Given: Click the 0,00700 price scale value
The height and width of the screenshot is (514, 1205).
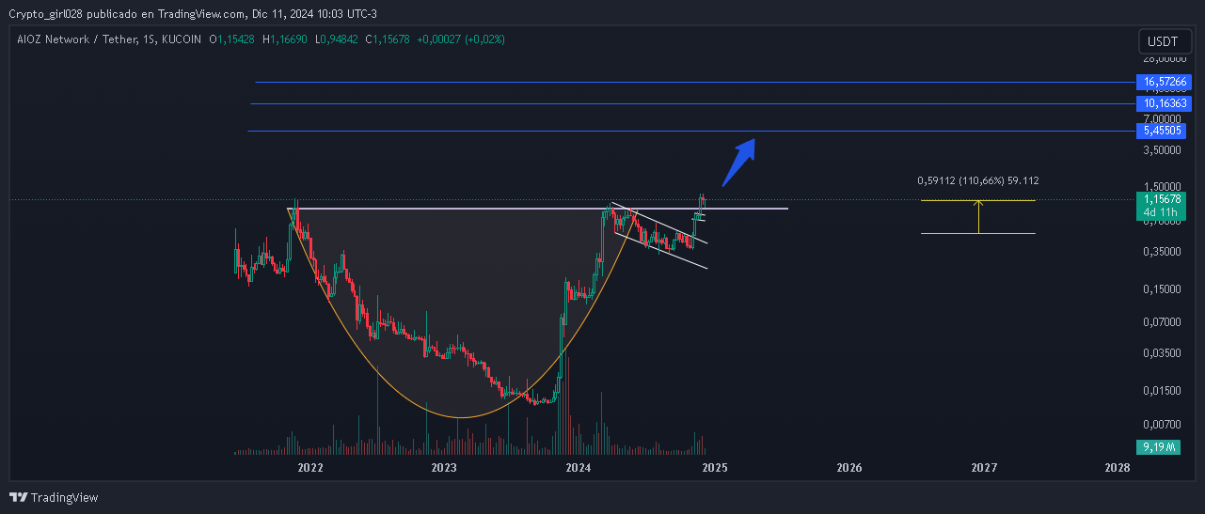Looking at the screenshot, I should [1162, 424].
